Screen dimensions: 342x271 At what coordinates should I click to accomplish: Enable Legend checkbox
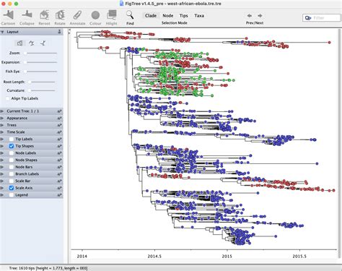[12, 195]
